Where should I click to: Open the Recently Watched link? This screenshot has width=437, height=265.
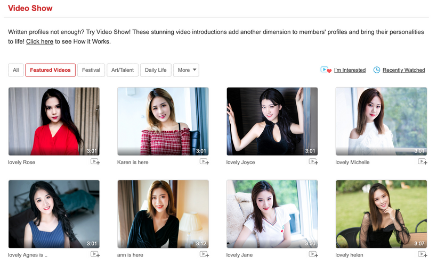[403, 70]
